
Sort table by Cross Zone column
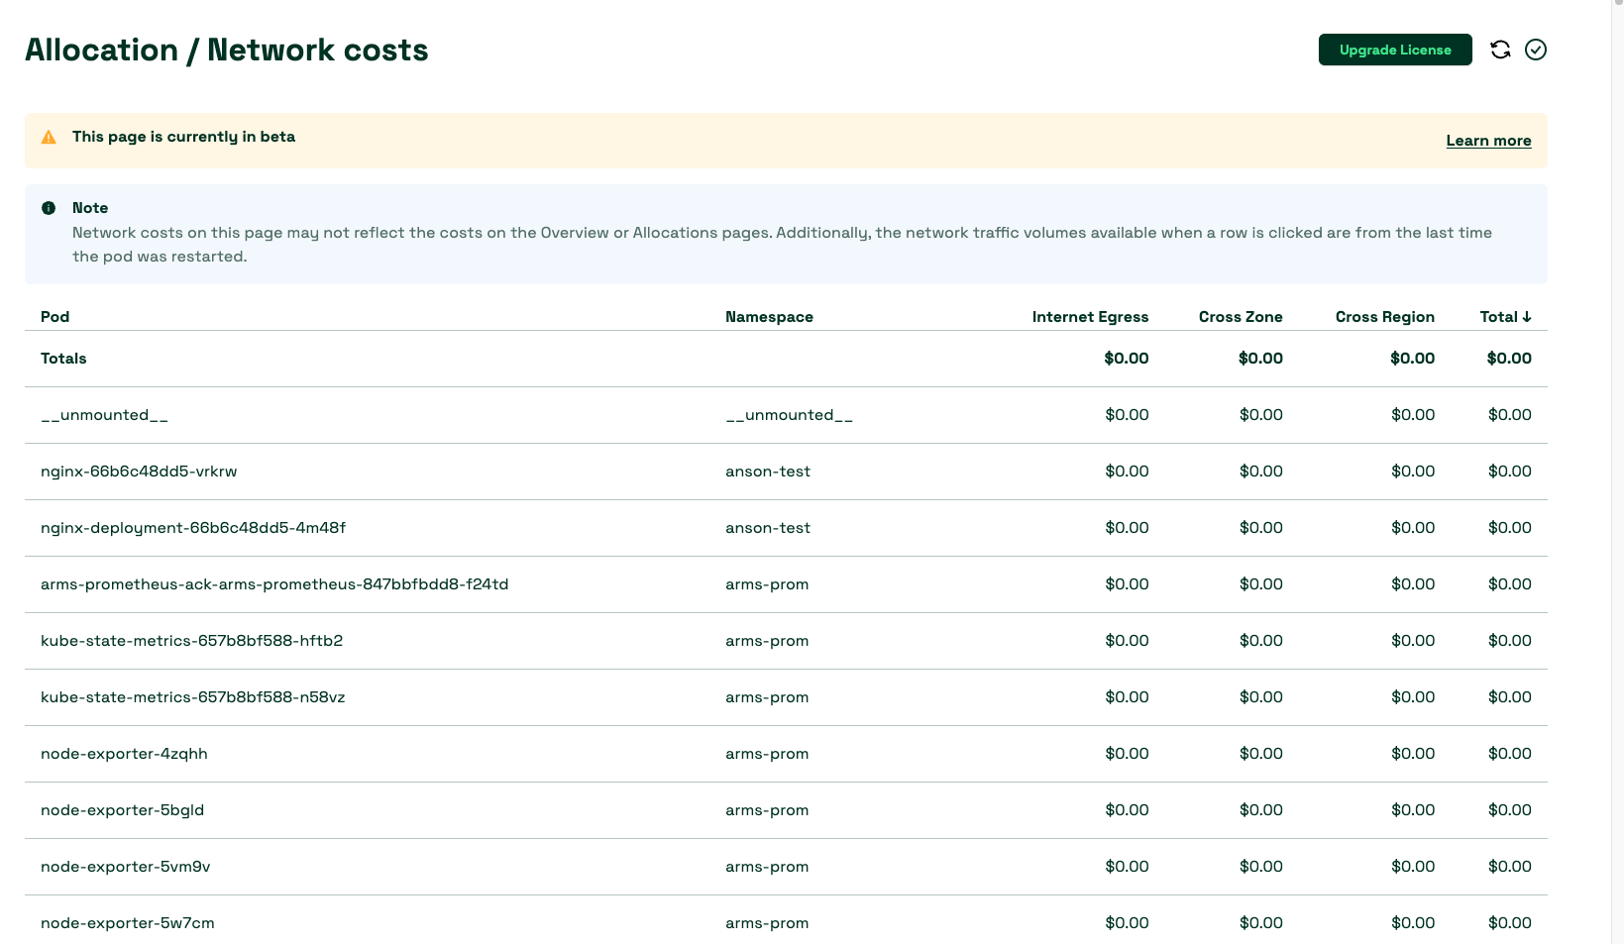click(1241, 316)
